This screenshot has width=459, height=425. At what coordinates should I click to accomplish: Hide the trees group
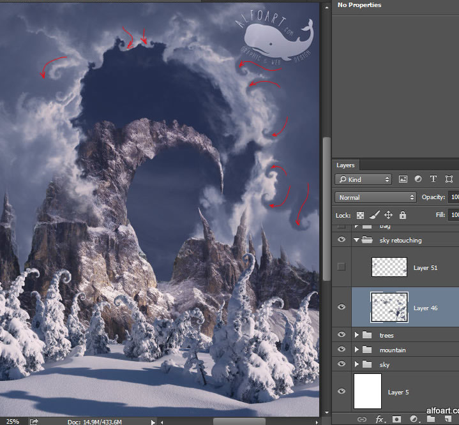342,334
